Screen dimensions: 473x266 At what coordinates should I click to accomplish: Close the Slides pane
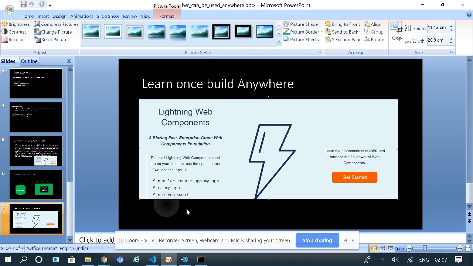click(69, 61)
